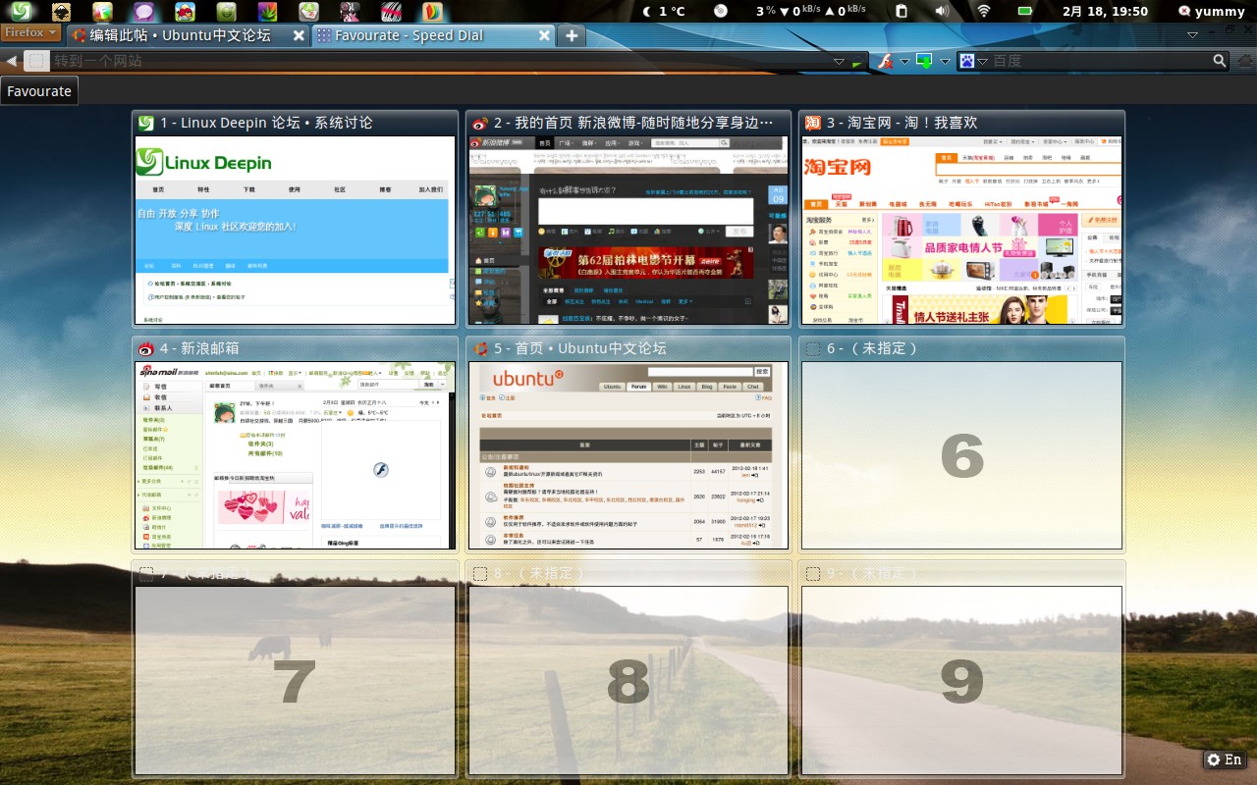Click the green go arrow in URL bar
The image size is (1257, 785).
pos(856,62)
